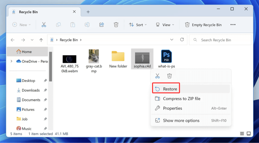Open Downloads in navigation pane
The image size is (259, 143).
27,90
